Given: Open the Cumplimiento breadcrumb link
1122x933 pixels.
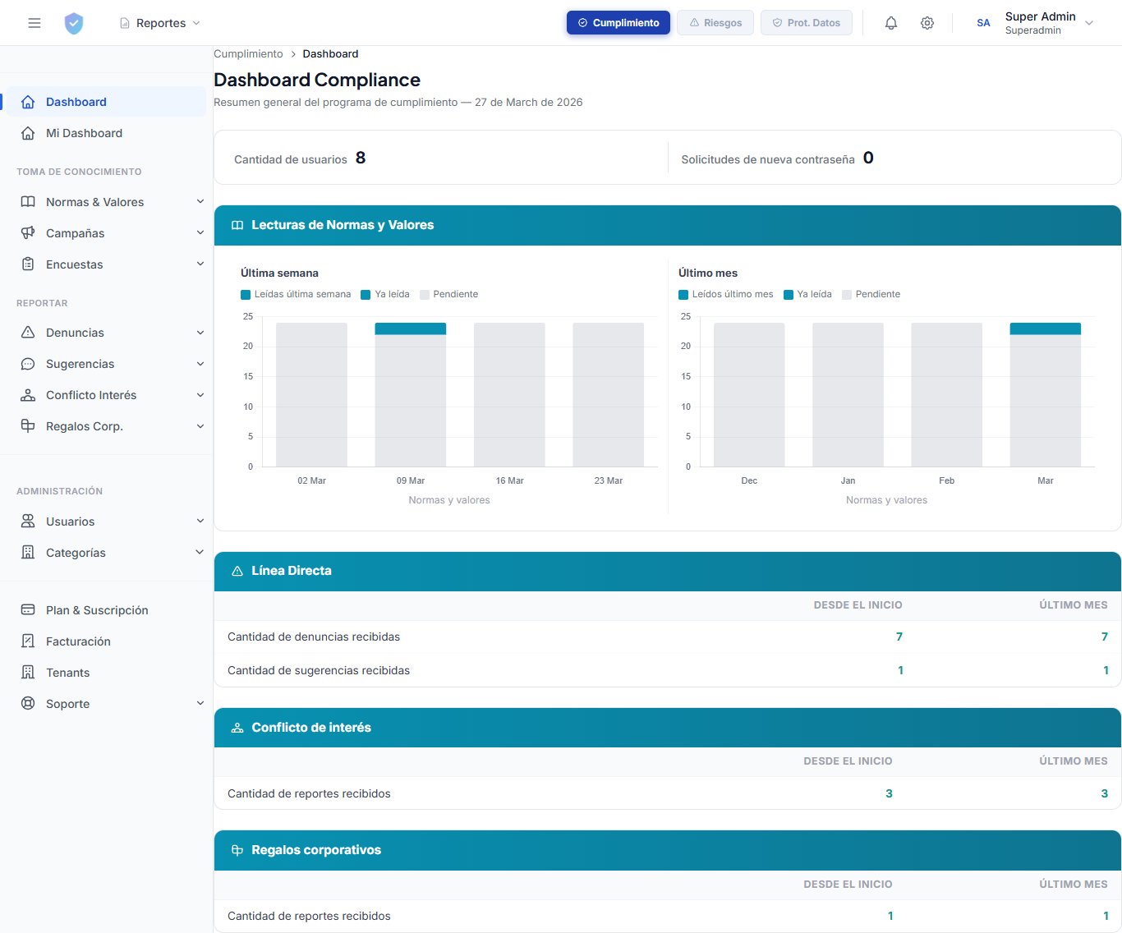Looking at the screenshot, I should pos(248,53).
